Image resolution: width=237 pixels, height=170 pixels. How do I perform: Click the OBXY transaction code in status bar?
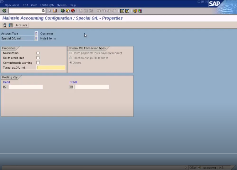[x=193, y=168]
